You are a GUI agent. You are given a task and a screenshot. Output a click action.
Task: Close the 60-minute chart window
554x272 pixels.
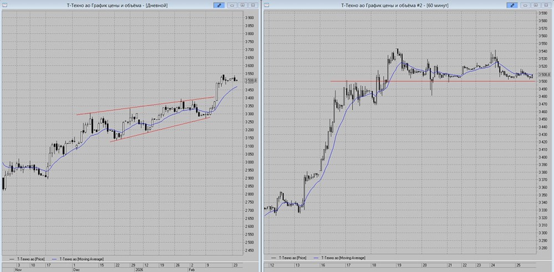[x=546, y=4]
